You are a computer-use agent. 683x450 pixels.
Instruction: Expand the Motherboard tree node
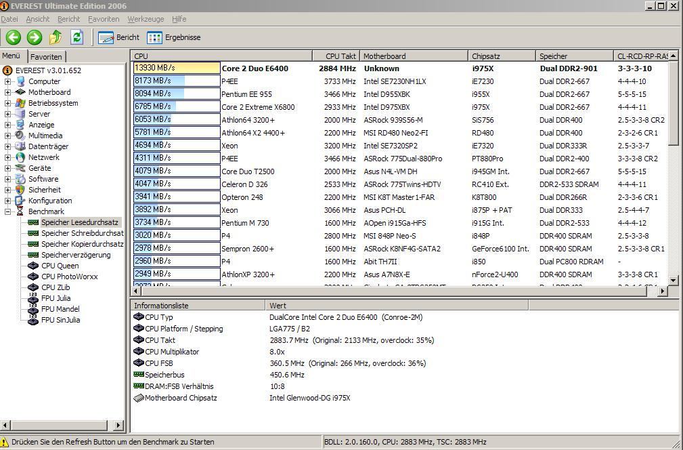7,92
